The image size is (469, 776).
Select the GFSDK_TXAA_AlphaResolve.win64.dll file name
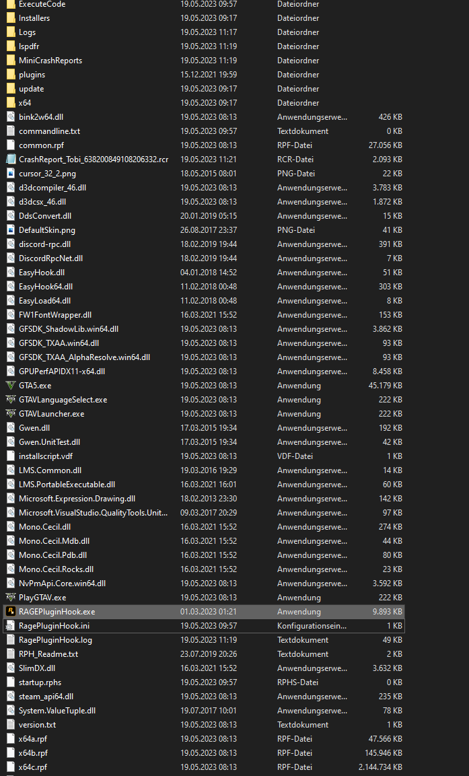85,357
